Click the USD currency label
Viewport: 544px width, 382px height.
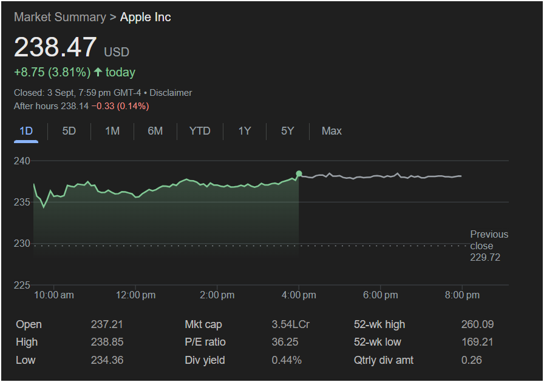pos(117,52)
